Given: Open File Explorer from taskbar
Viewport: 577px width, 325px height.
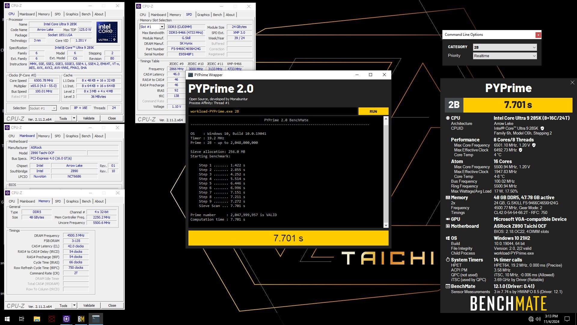Looking at the screenshot, I should click(37, 319).
